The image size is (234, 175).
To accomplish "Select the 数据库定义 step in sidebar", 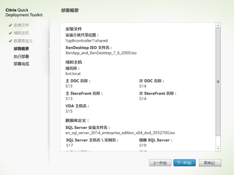I will tap(23, 41).
